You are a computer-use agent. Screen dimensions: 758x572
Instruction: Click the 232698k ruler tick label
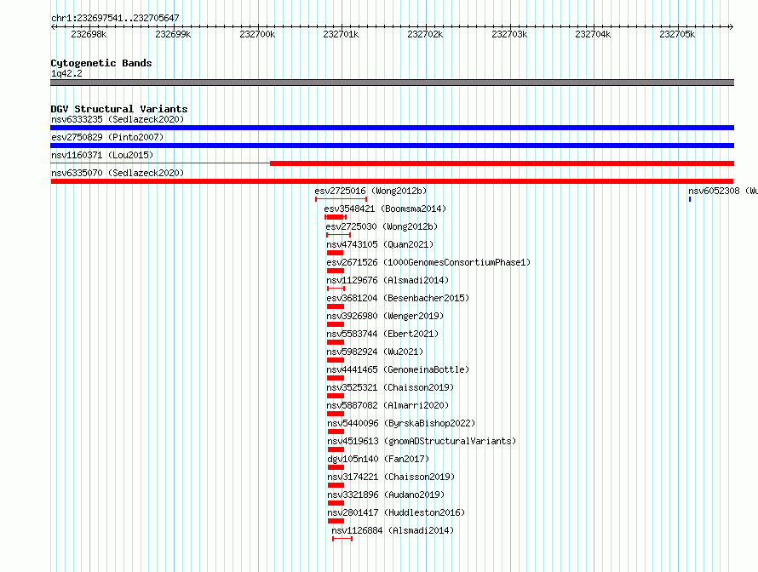click(x=89, y=34)
